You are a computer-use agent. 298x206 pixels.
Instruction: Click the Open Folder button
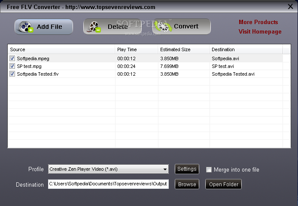pos(223,184)
